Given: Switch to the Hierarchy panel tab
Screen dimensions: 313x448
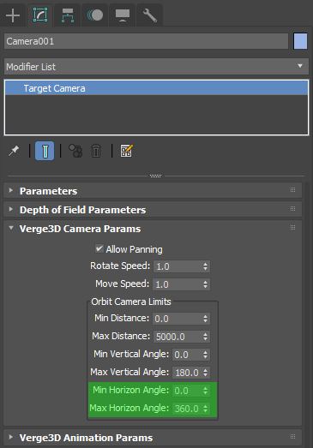Looking at the screenshot, I should pos(67,15).
